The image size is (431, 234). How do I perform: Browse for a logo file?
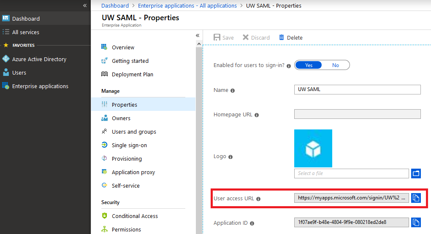click(416, 173)
